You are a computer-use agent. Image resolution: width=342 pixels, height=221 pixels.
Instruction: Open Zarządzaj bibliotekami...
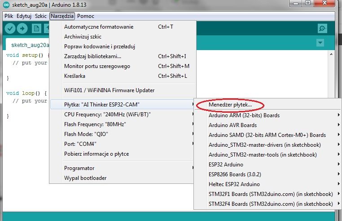point(123,56)
